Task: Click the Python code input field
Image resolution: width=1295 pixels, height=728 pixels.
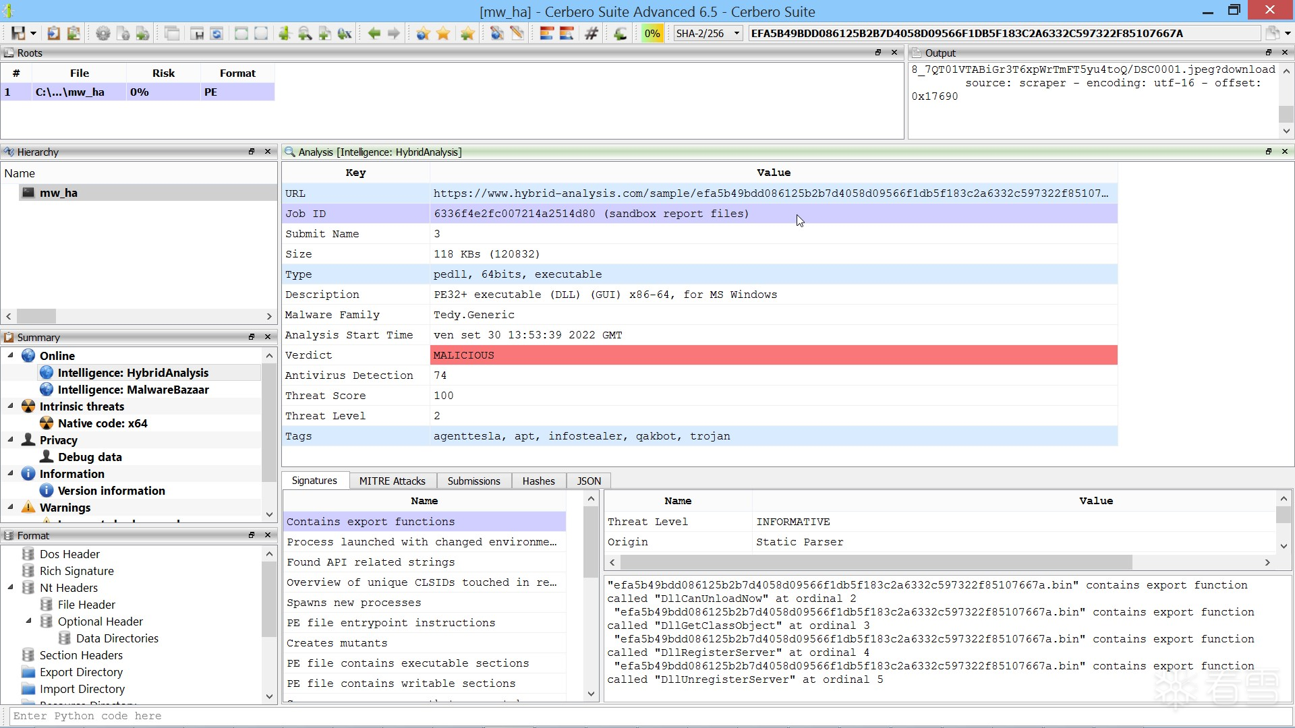Action: pyautogui.click(x=647, y=716)
